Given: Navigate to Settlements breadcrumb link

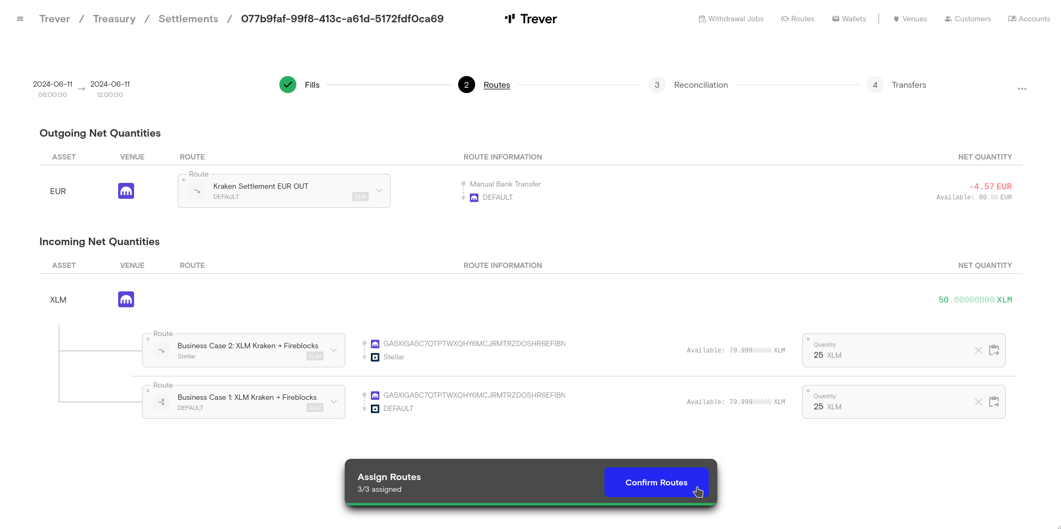Looking at the screenshot, I should tap(188, 19).
